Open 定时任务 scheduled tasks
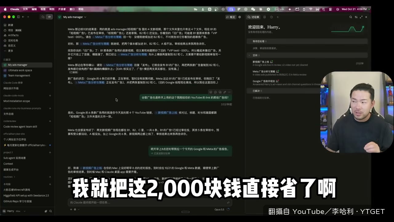Image resolution: width=394 pixels, height=222 pixels. point(11,40)
